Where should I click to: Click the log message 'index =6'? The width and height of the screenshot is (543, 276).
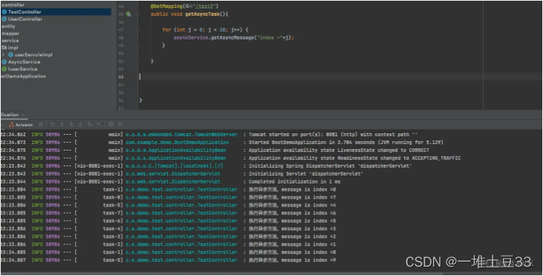[x=292, y=213]
